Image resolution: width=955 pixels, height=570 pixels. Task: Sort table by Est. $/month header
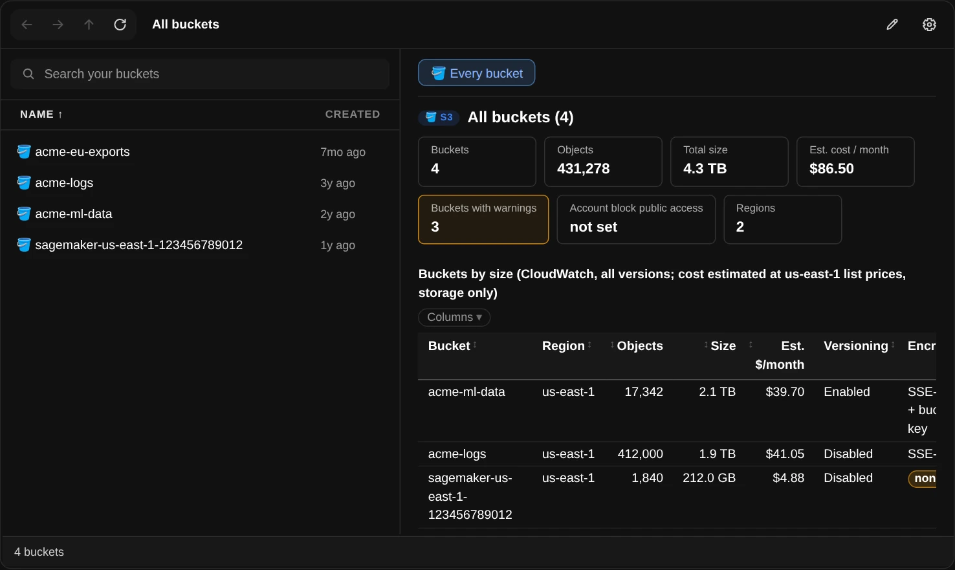pyautogui.click(x=776, y=355)
